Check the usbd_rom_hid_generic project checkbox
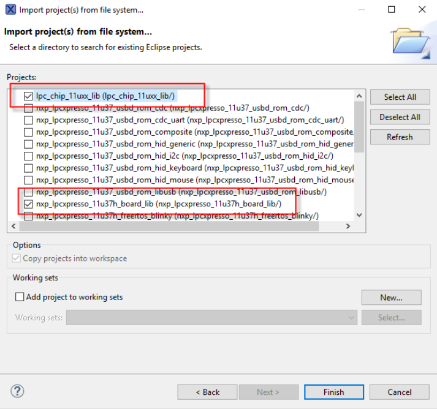The width and height of the screenshot is (437, 409). coord(28,144)
